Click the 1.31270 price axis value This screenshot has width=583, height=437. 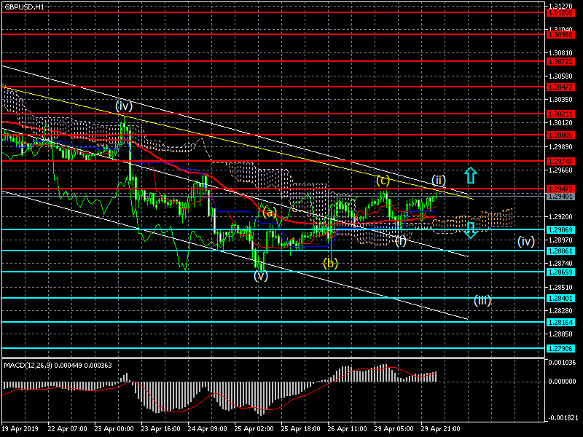(x=560, y=6)
